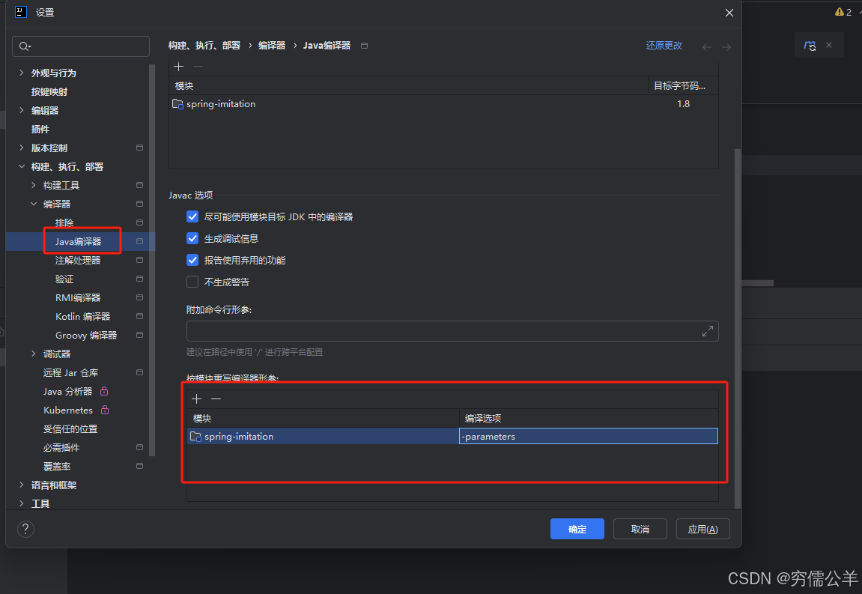Open 注解处理器 settings
Image resolution: width=862 pixels, height=594 pixels.
tap(78, 260)
